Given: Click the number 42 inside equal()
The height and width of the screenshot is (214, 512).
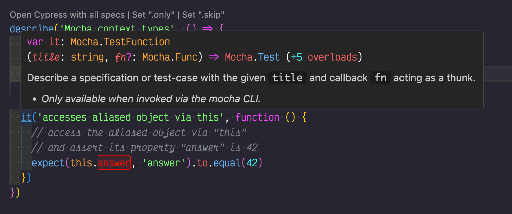Looking at the screenshot, I should click(x=252, y=163).
